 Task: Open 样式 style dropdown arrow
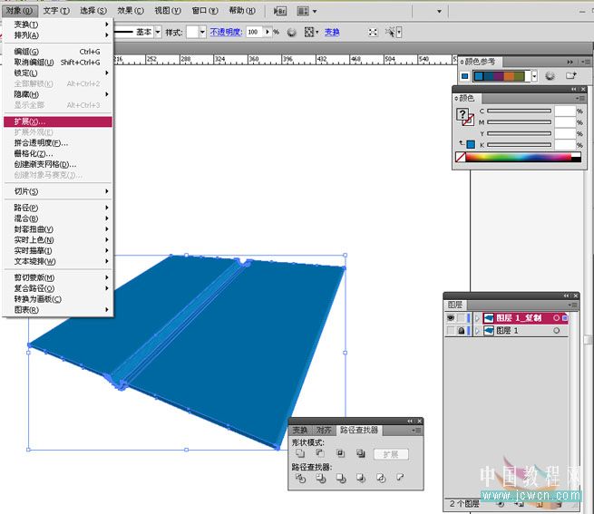pos(202,33)
